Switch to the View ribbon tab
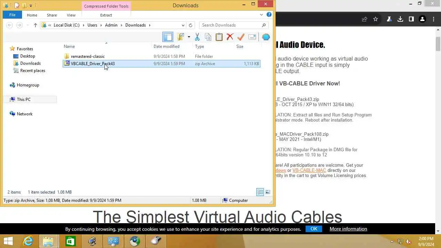This screenshot has height=248, width=441. pos(71,15)
